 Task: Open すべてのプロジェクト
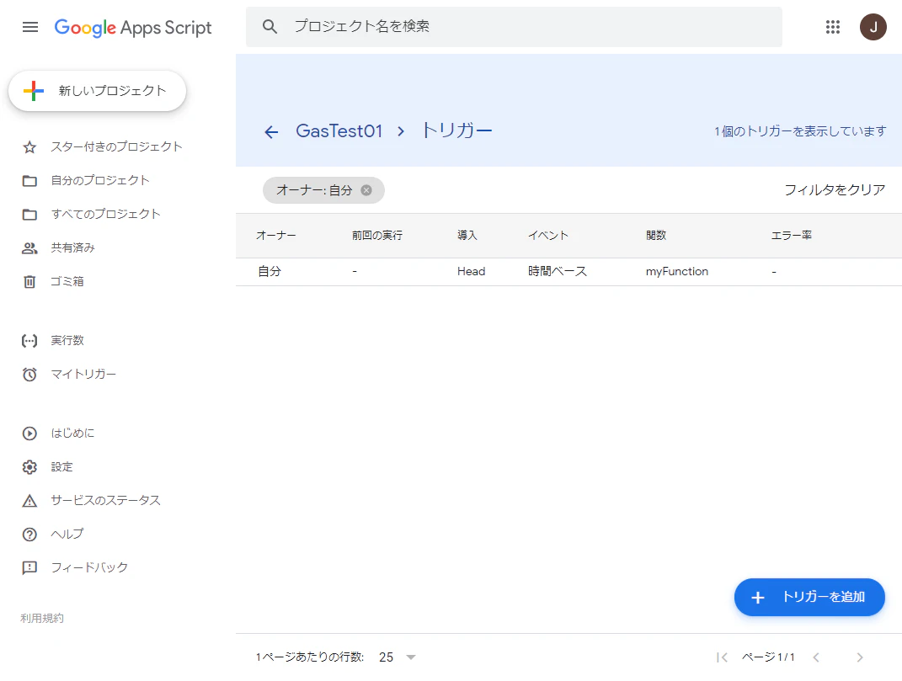(106, 214)
